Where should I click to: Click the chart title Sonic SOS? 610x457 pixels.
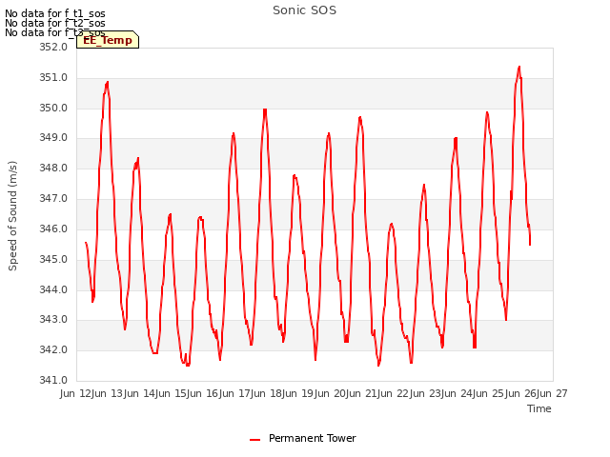pos(305,10)
